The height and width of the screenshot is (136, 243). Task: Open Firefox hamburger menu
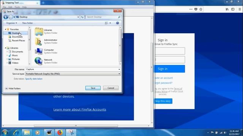click(240, 9)
